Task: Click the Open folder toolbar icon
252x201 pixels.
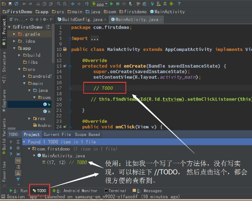Action: point(4,4)
